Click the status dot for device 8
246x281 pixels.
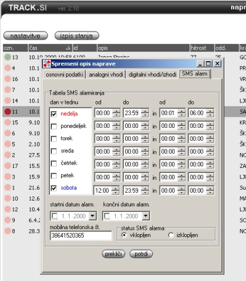pos(7,231)
